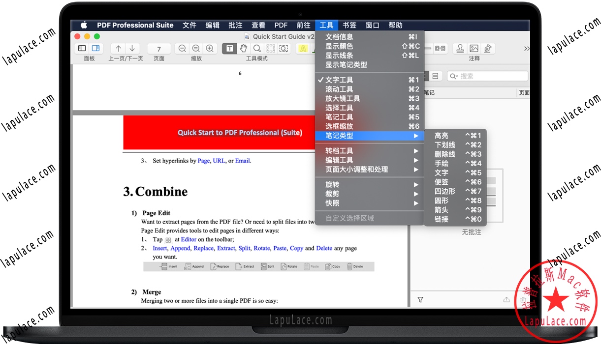Expand the 转档工具 submenu
The image size is (601, 344).
tap(370, 151)
